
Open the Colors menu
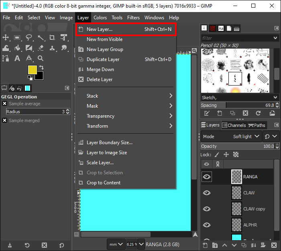[100, 18]
